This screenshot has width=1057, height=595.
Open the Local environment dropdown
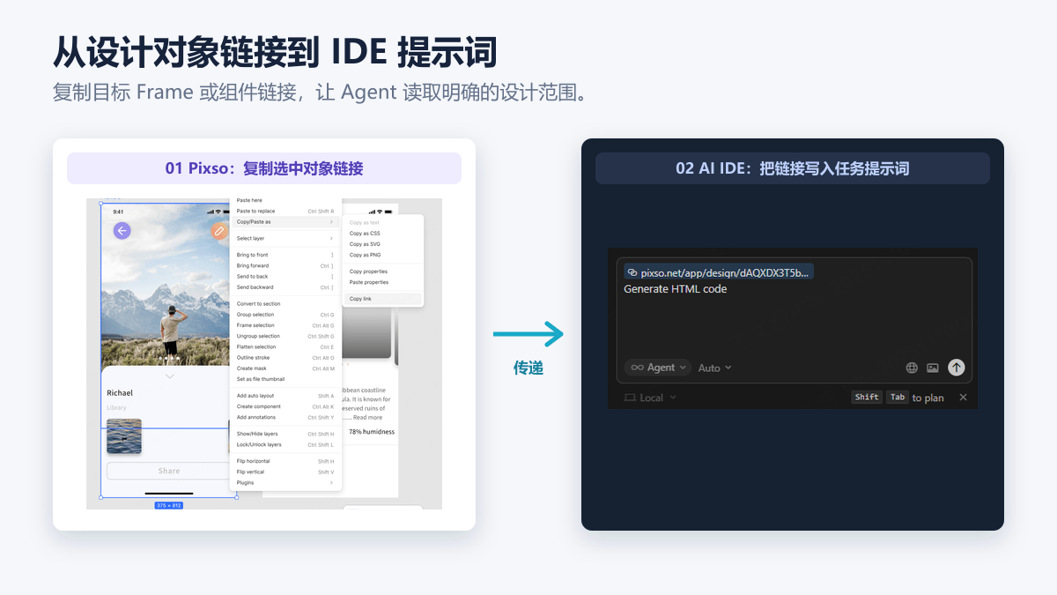651,398
